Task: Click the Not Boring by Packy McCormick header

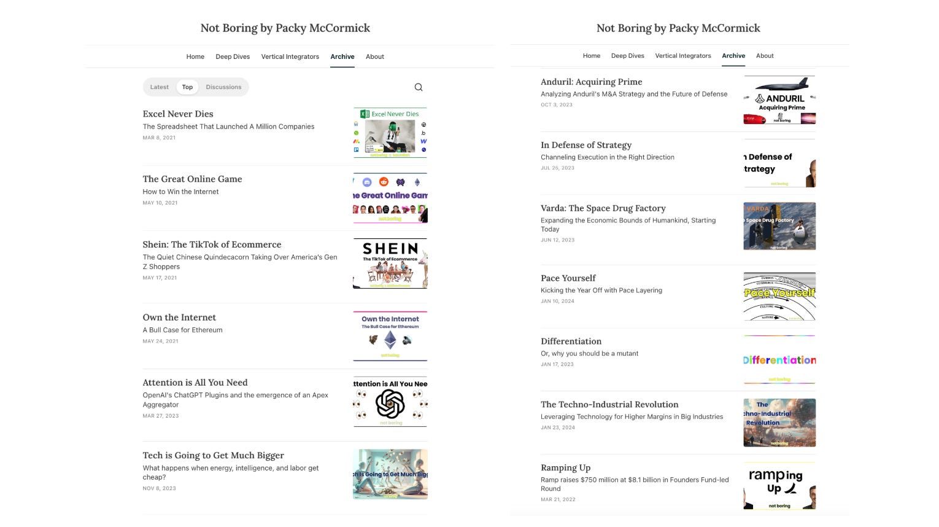Action: 285,28
